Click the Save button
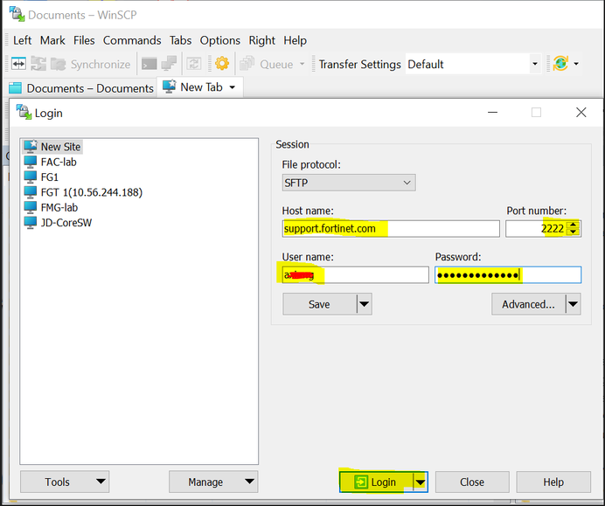The height and width of the screenshot is (506, 605). (x=319, y=304)
